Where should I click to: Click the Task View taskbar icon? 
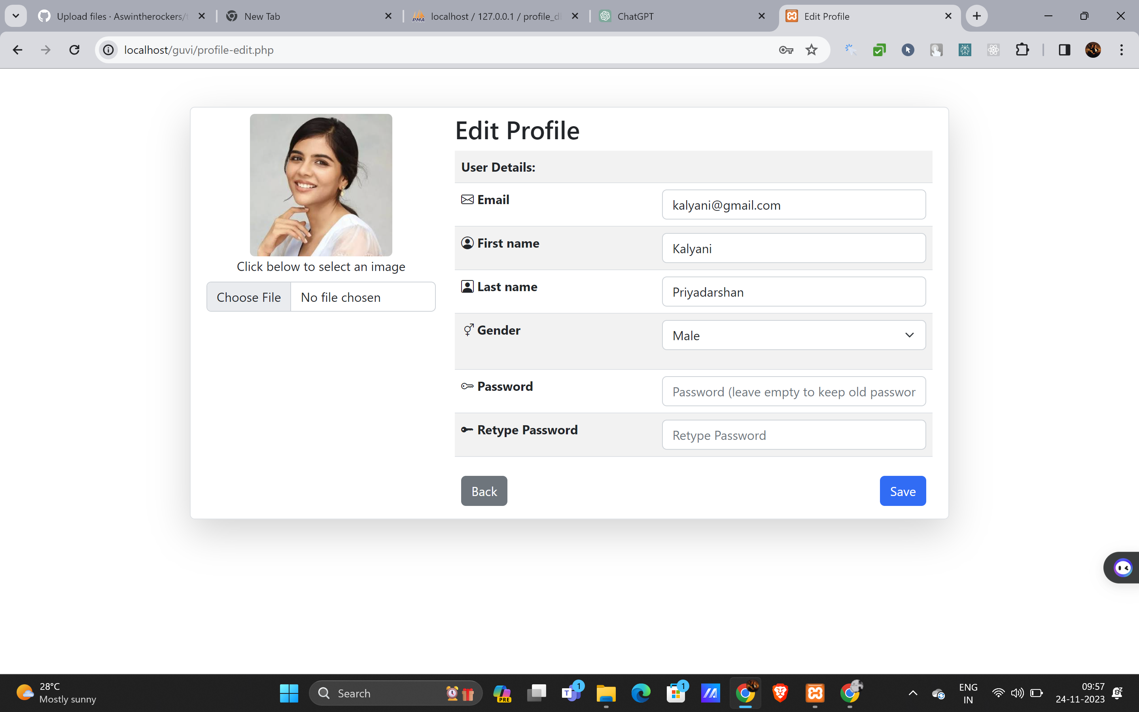536,693
